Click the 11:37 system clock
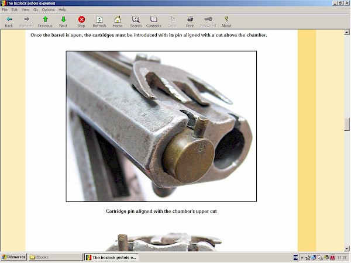Screen dimensions: 351x263 point(342,258)
